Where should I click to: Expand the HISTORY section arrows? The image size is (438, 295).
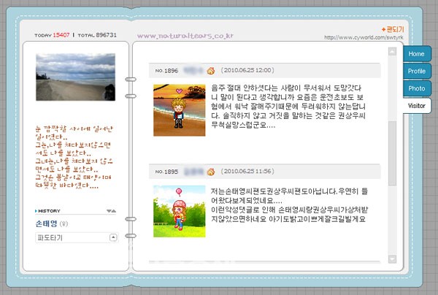(110, 211)
